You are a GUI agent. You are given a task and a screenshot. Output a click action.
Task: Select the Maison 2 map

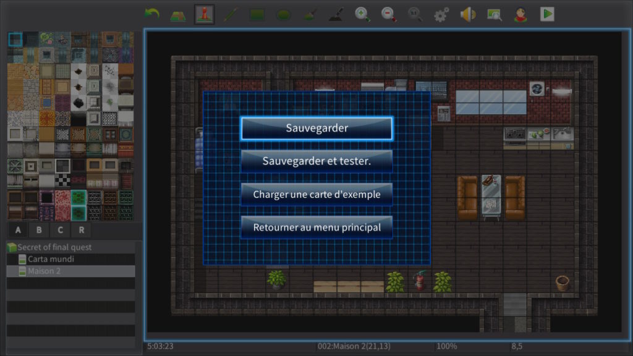point(70,271)
